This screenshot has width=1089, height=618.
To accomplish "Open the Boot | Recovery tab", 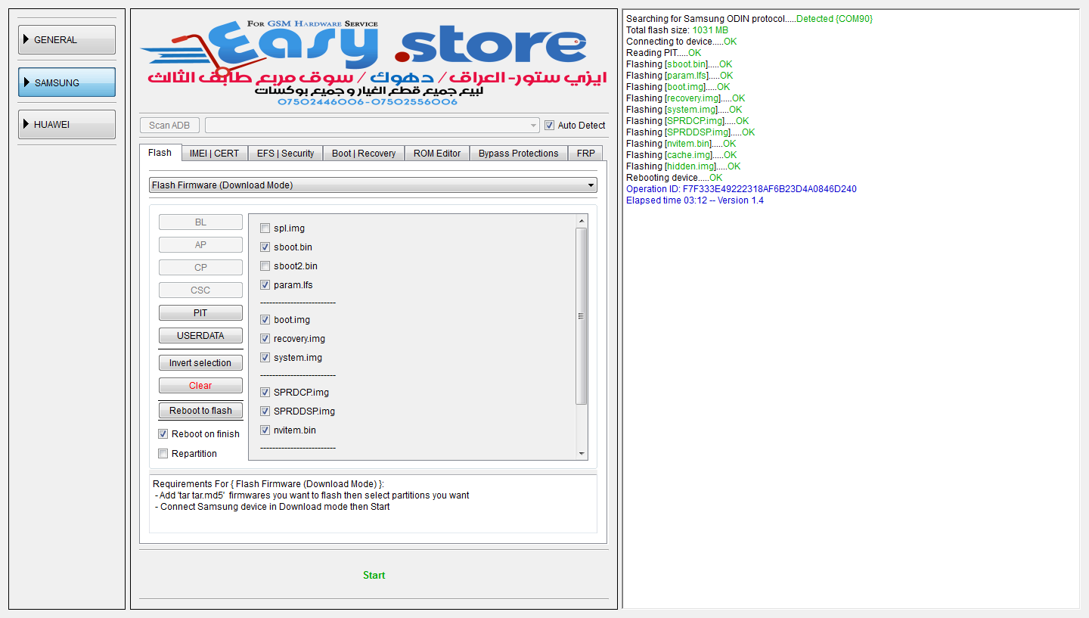I will (364, 154).
